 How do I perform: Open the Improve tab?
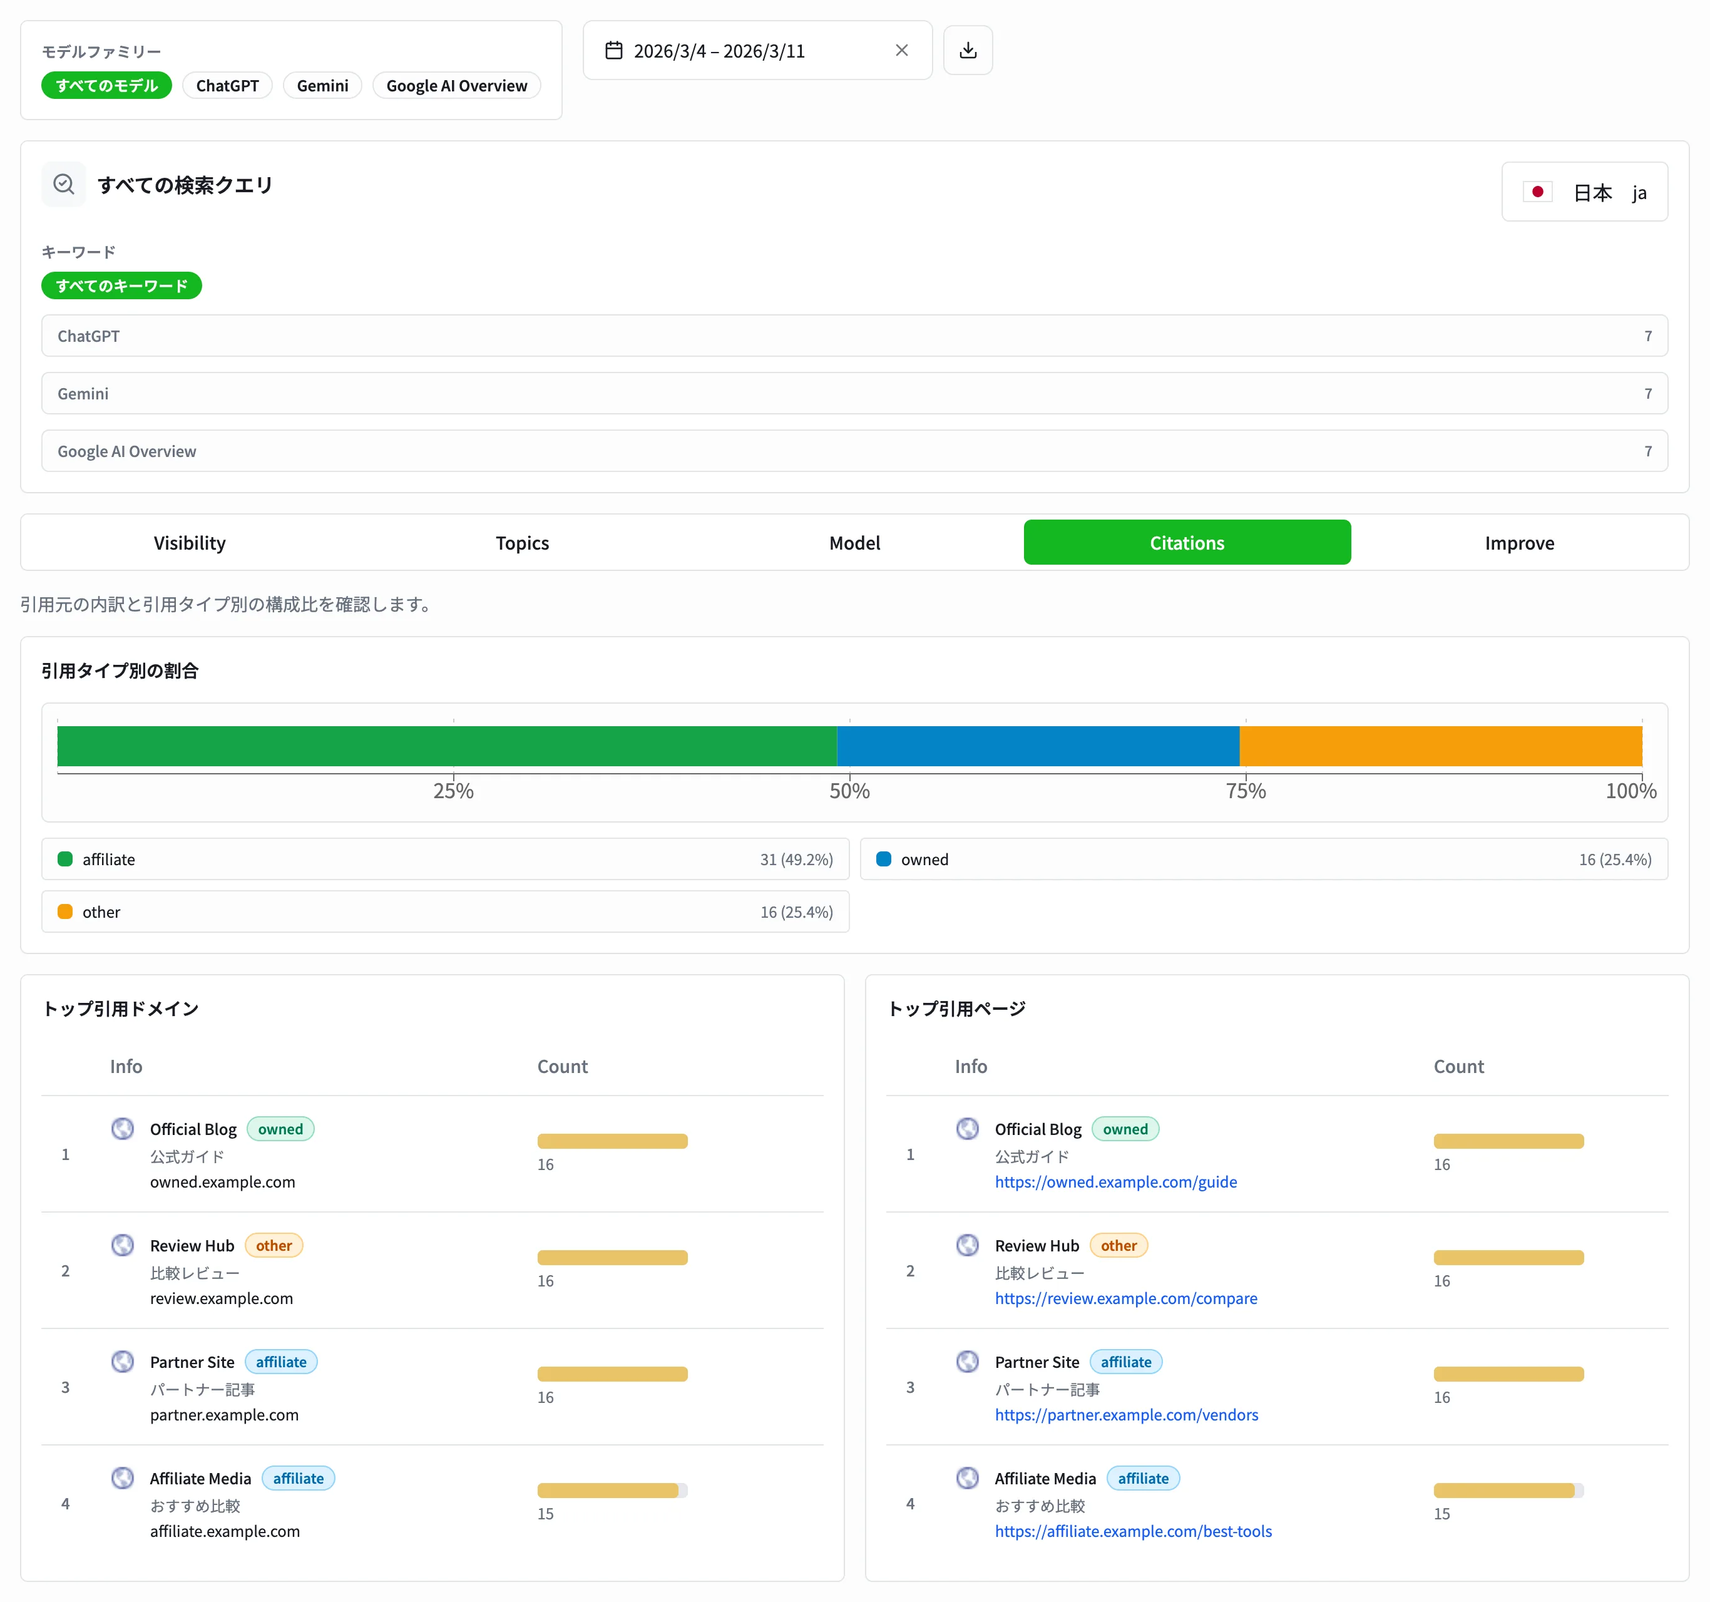tap(1519, 543)
